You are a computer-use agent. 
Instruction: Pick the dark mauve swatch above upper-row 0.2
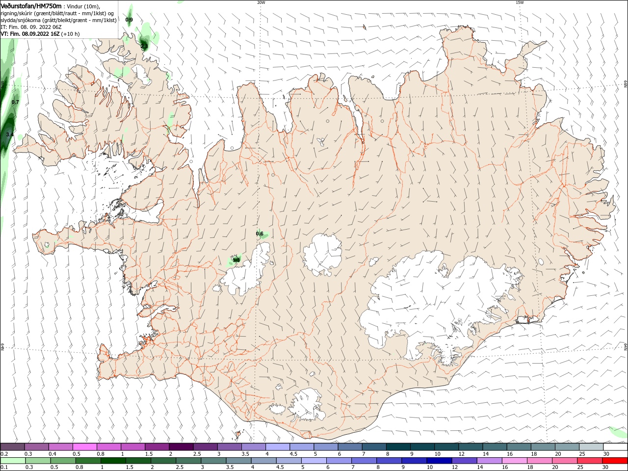tap(12, 447)
